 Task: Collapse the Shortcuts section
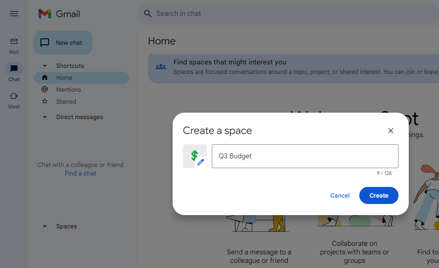click(44, 65)
